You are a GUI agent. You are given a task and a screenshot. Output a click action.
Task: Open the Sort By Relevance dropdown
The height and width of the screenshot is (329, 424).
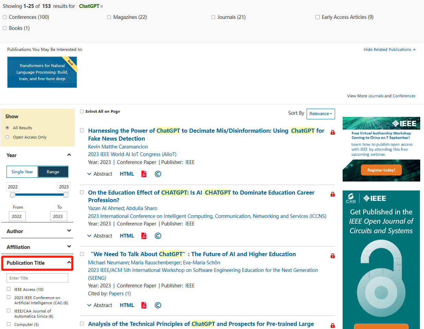pyautogui.click(x=321, y=114)
